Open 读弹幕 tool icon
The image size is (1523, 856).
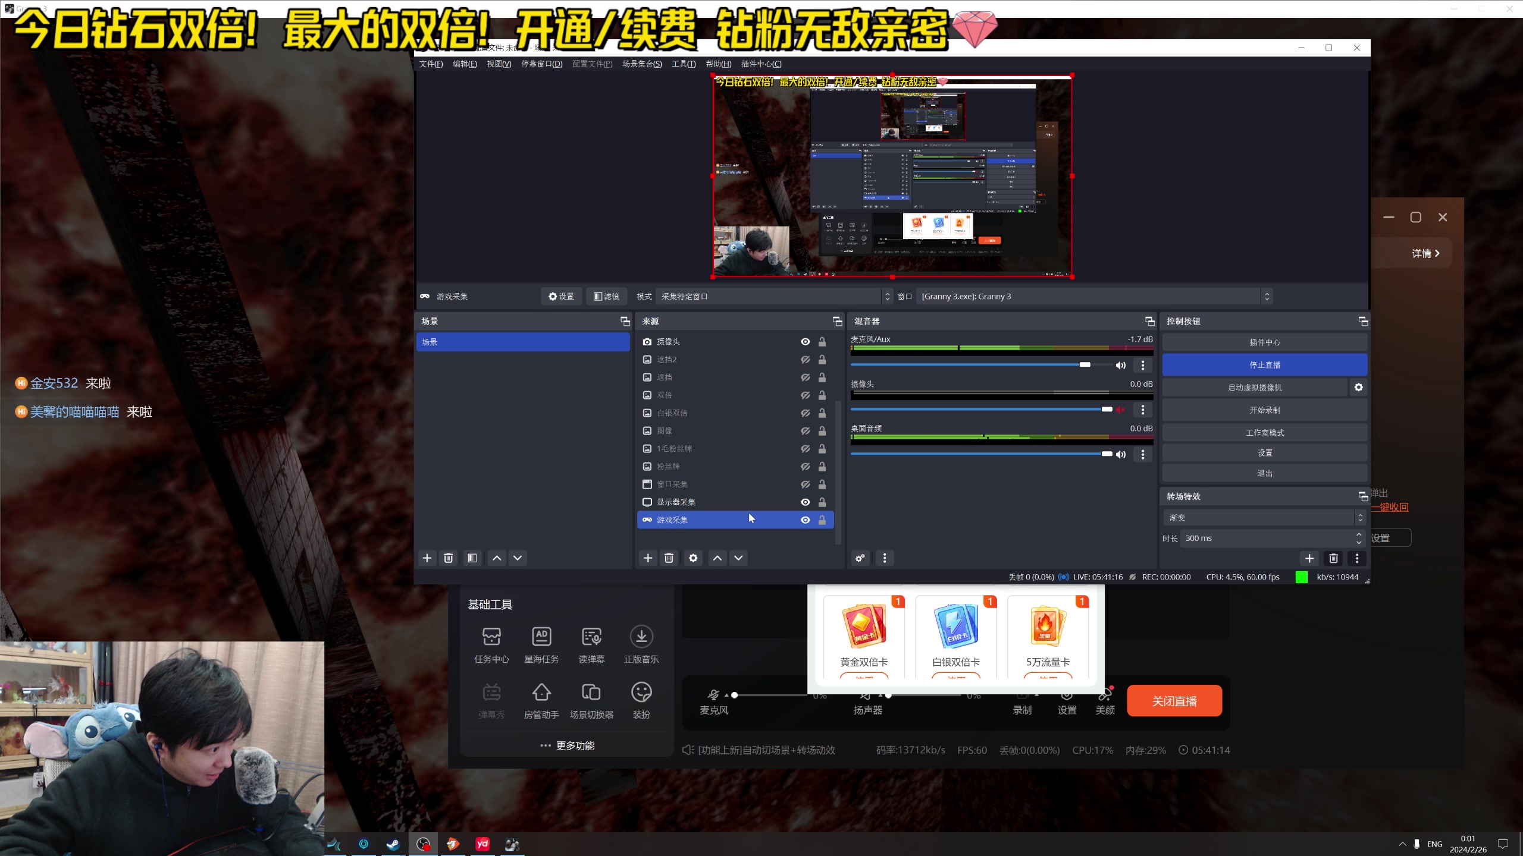[591, 637]
